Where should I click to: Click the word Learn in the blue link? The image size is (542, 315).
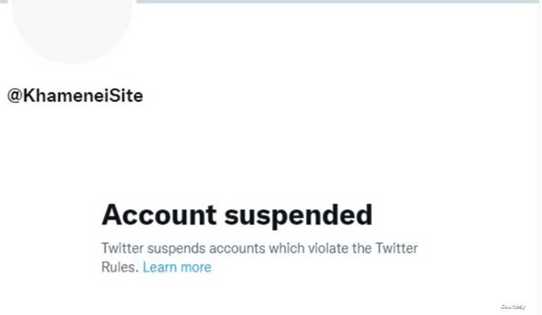tap(160, 267)
